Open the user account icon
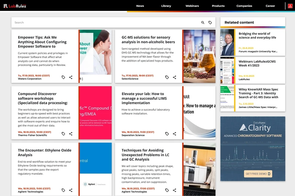 tap(290, 6)
